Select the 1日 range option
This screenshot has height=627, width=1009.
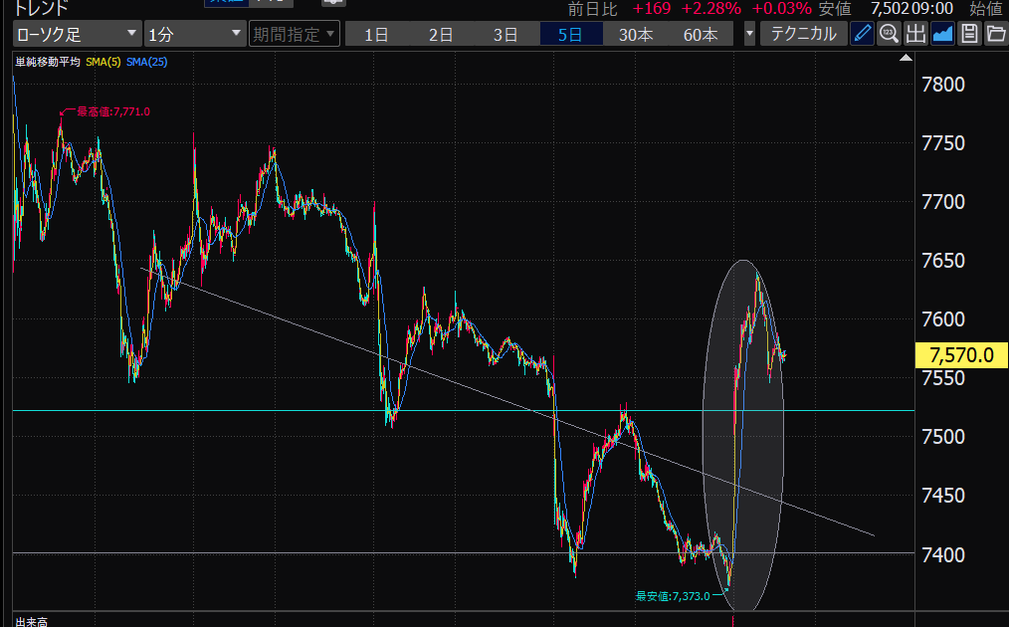click(x=376, y=34)
